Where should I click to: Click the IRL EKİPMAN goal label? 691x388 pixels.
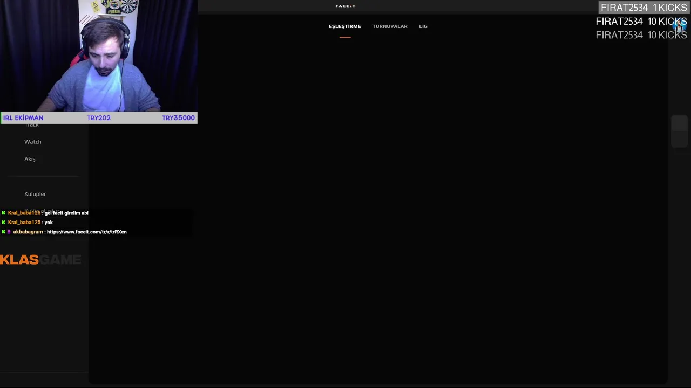point(23,118)
